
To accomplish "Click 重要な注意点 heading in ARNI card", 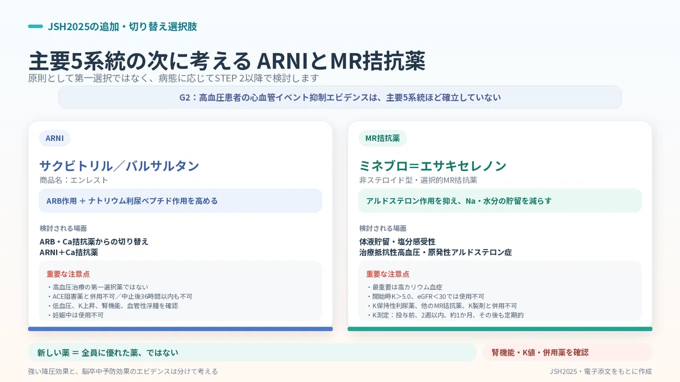I will [x=69, y=274].
